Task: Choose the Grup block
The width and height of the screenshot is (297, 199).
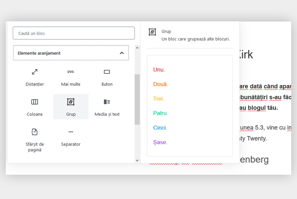Action: point(71,107)
